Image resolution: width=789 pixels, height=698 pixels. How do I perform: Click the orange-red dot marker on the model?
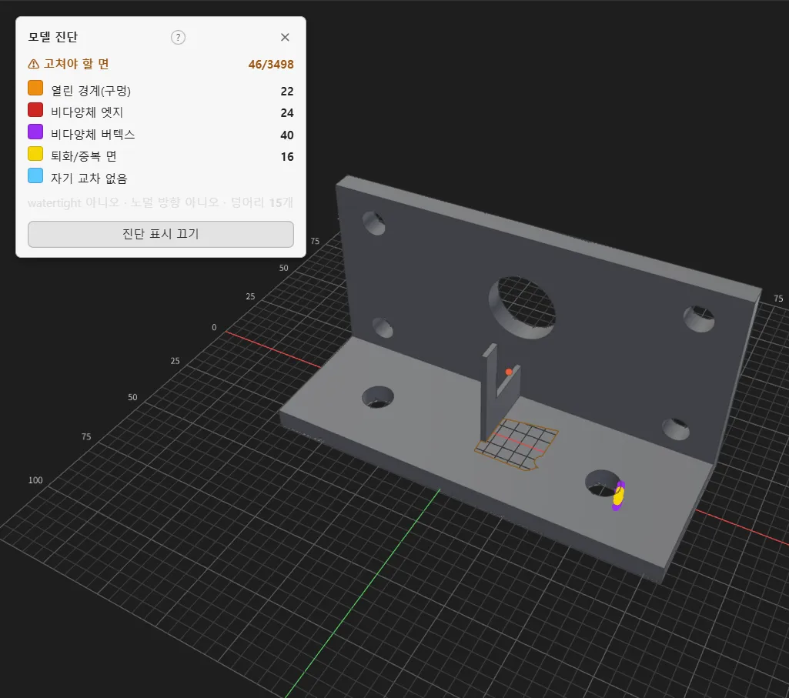click(x=509, y=372)
